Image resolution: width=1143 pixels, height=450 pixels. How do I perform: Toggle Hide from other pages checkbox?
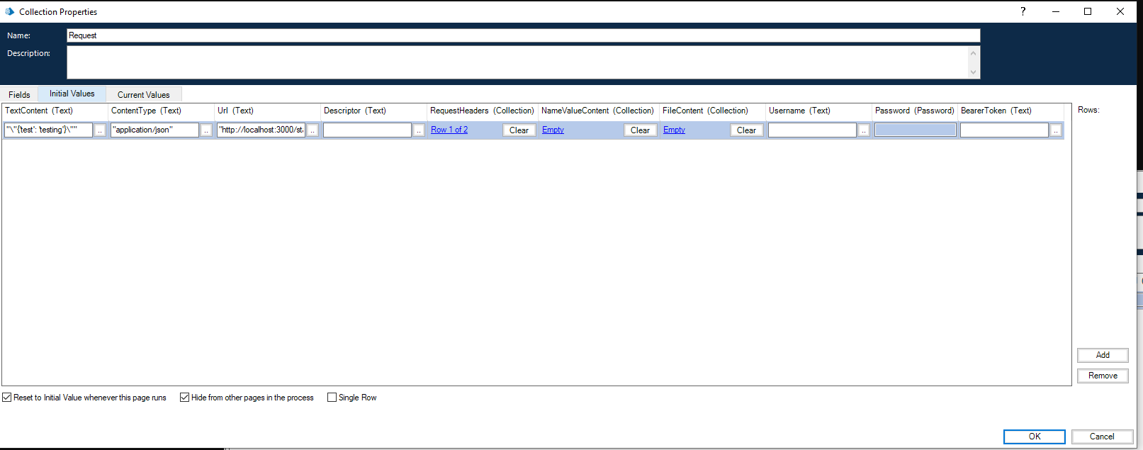click(x=184, y=398)
